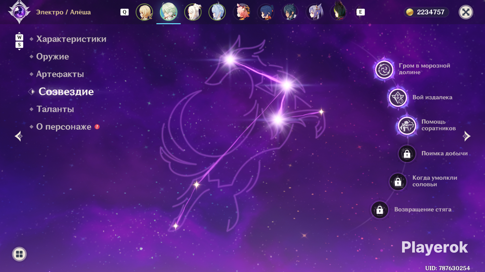Click the lowest star at the tail tip
The image size is (485, 272).
tap(176, 226)
